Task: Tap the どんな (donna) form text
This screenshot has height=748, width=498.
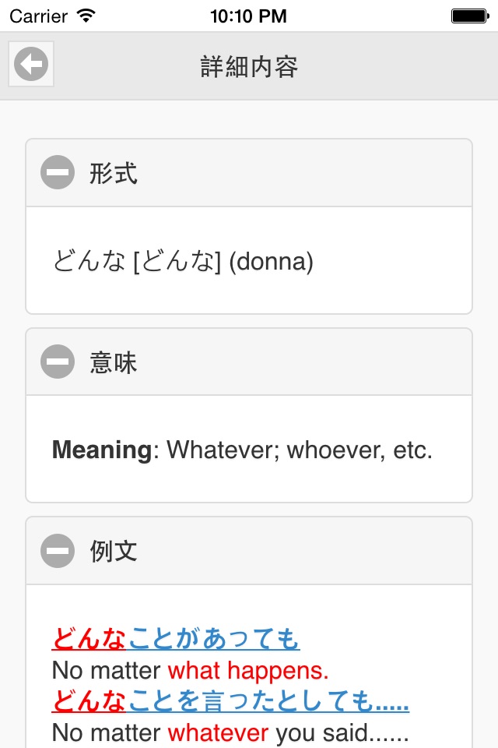Action: pos(183,261)
